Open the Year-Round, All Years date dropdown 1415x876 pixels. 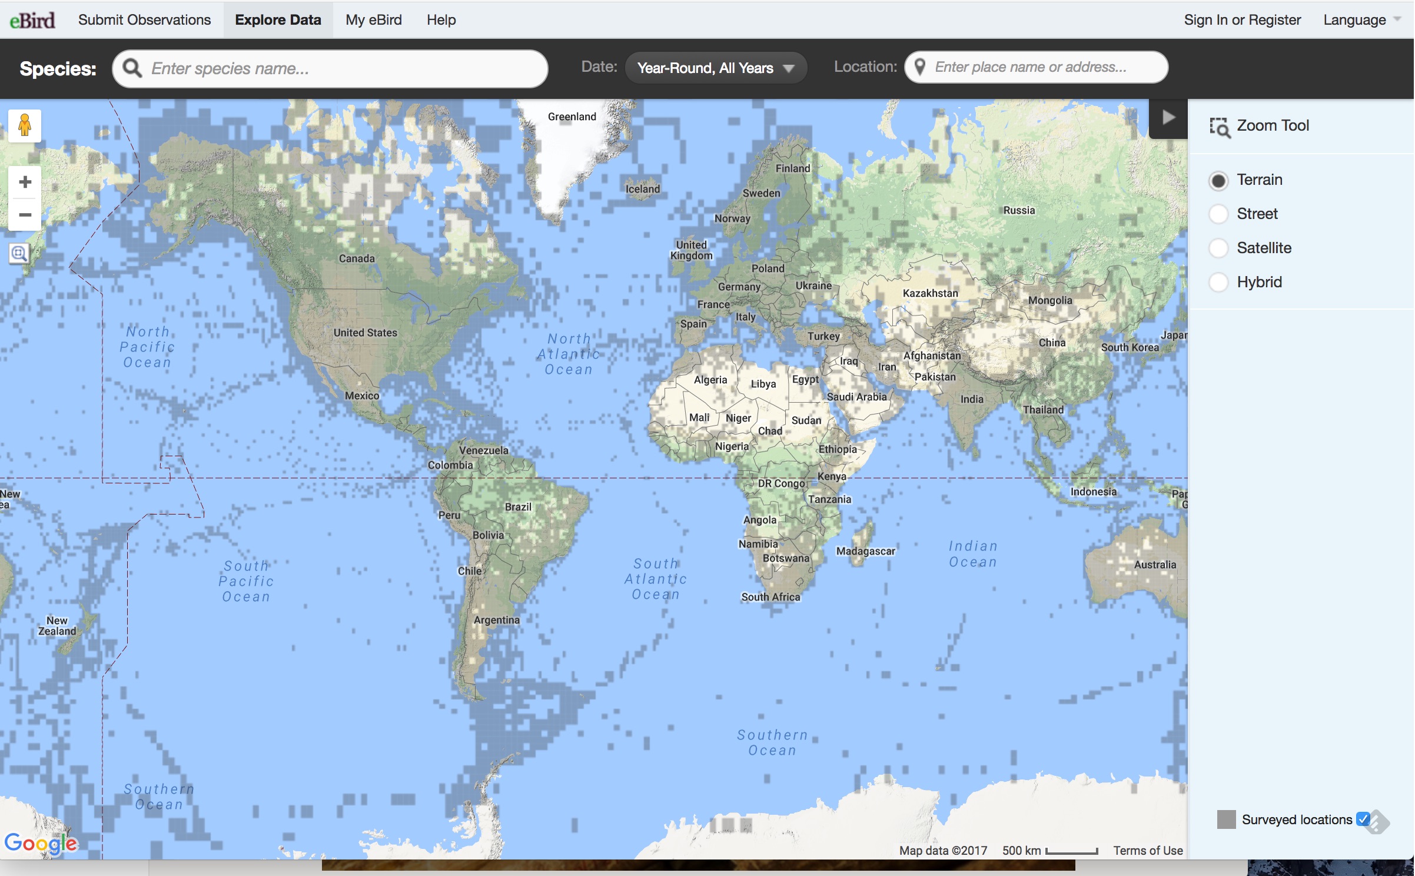click(x=715, y=68)
